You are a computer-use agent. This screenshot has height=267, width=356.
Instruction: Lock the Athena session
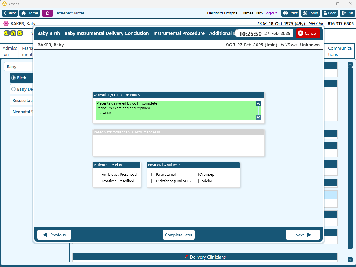pyautogui.click(x=330, y=13)
